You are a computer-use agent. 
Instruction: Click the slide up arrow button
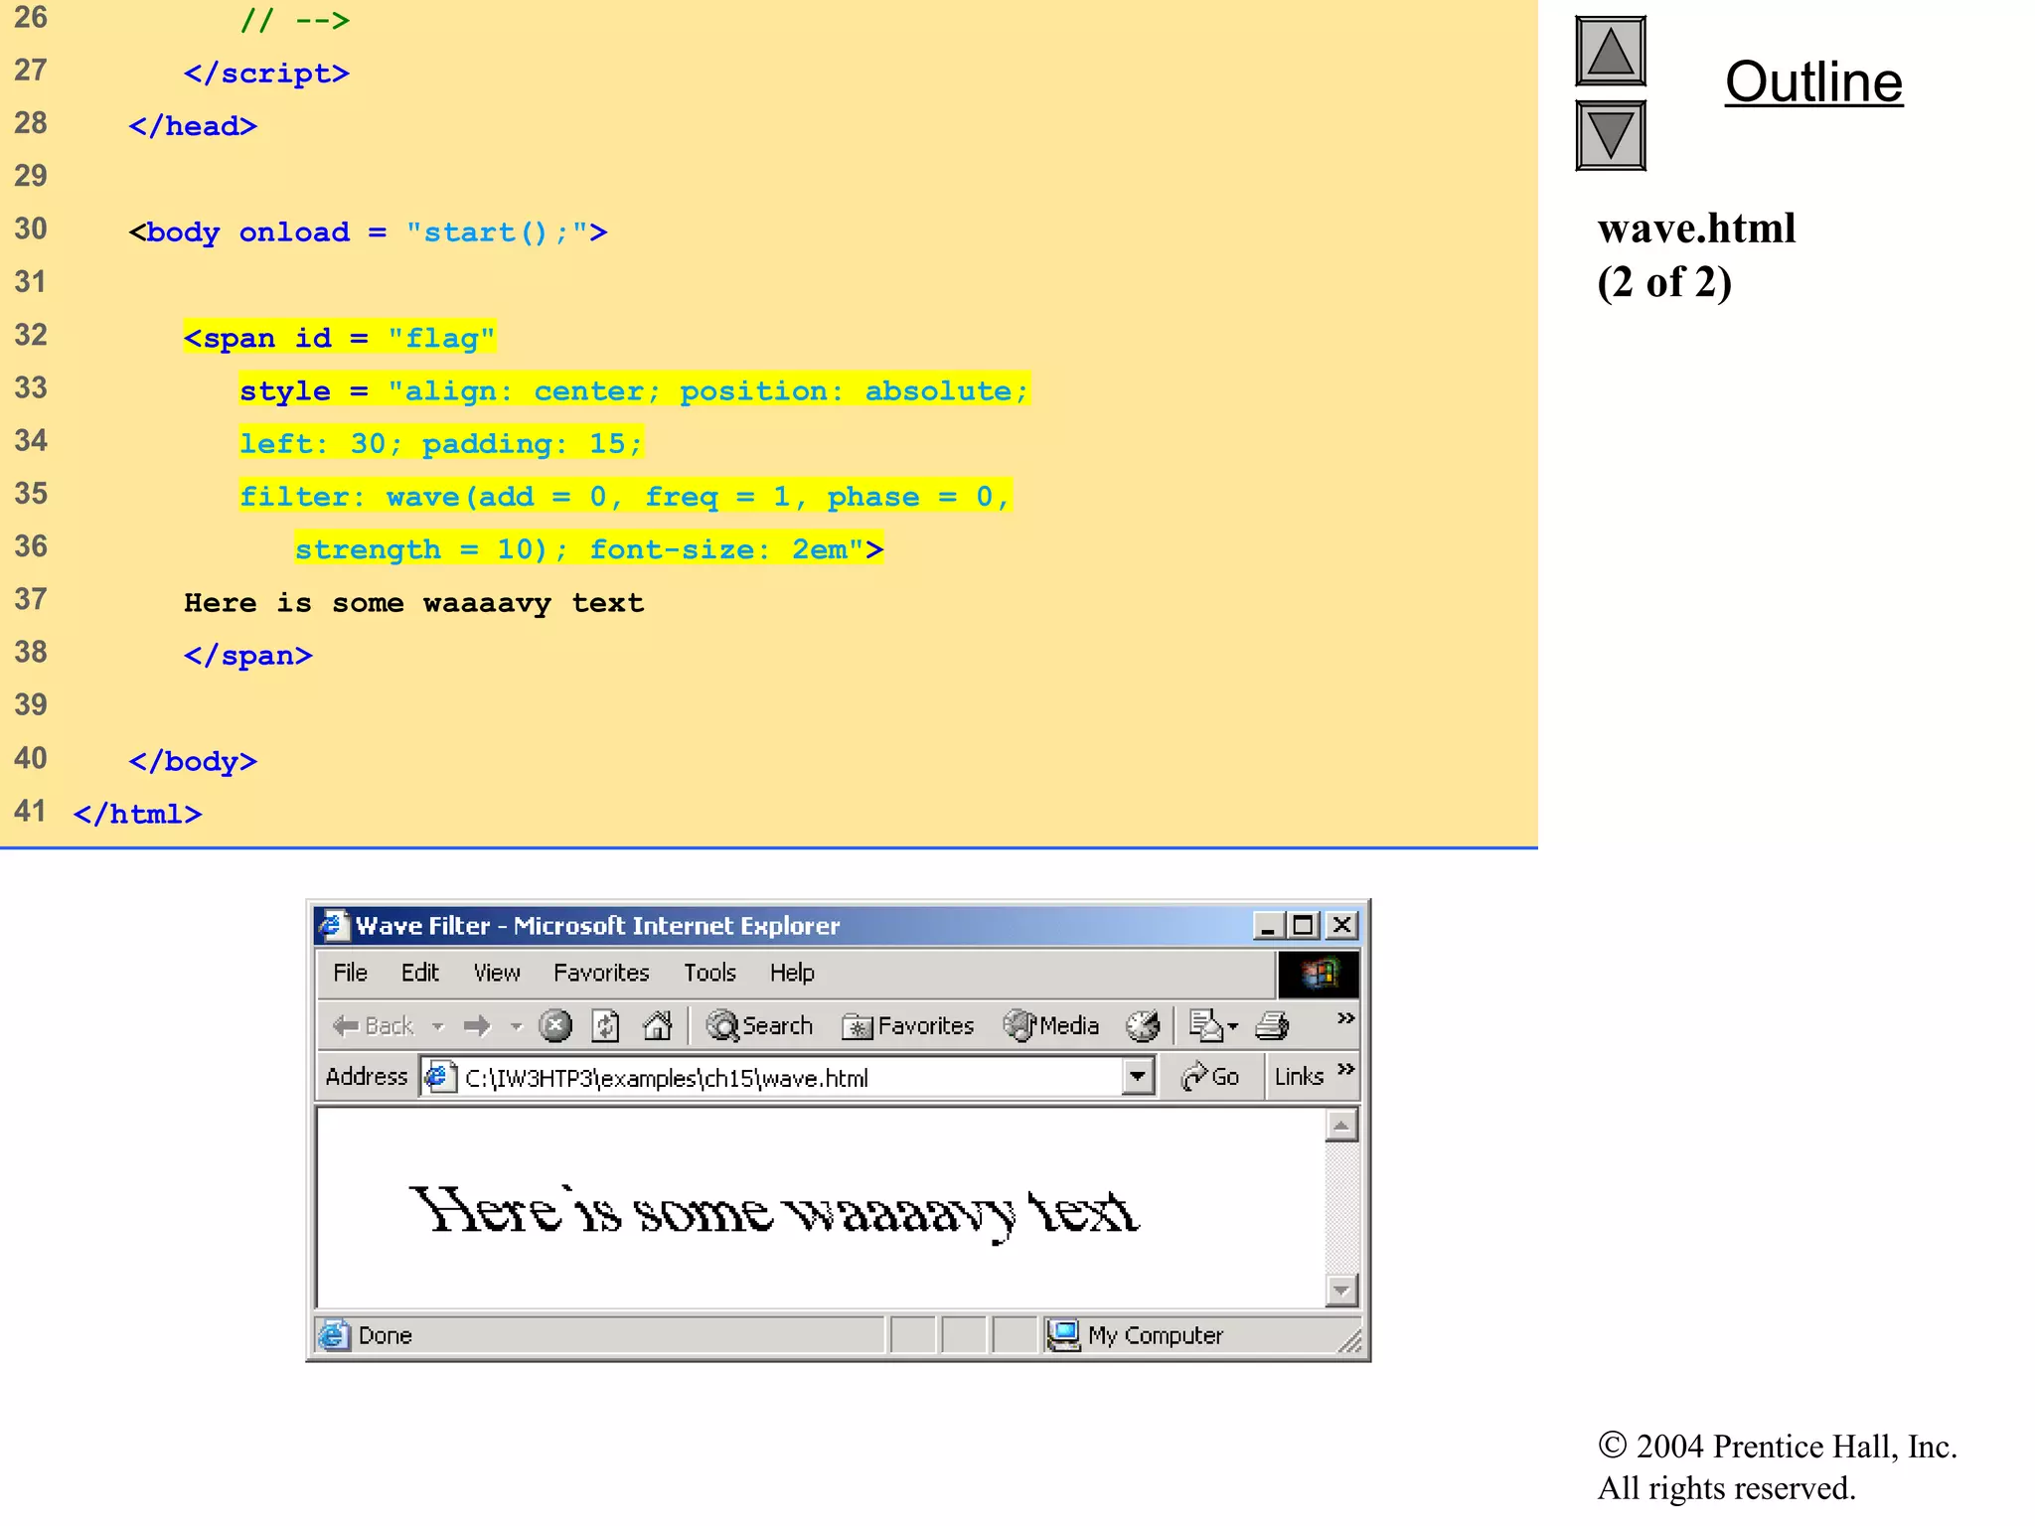coord(1611,52)
